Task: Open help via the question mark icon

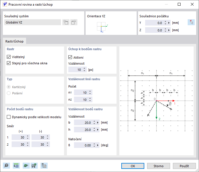Action: [6, 166]
